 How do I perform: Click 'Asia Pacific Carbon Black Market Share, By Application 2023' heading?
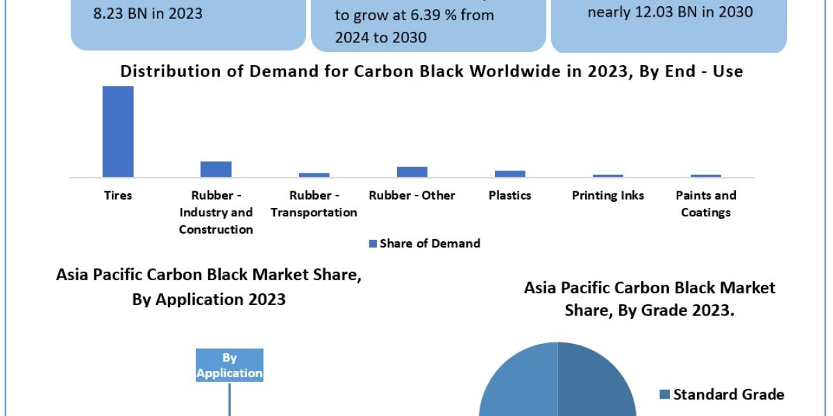209,286
